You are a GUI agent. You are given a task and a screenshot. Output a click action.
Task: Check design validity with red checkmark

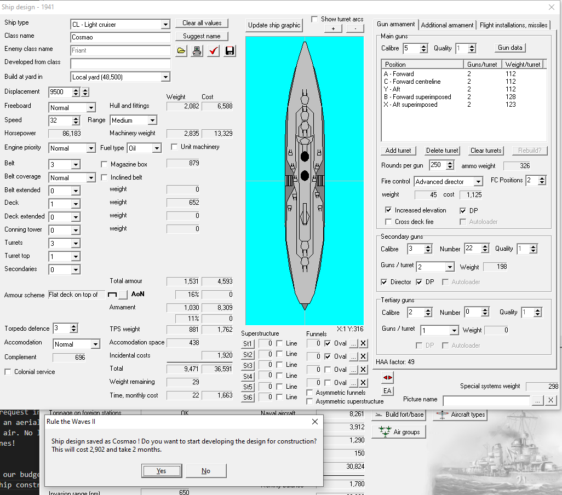click(214, 51)
